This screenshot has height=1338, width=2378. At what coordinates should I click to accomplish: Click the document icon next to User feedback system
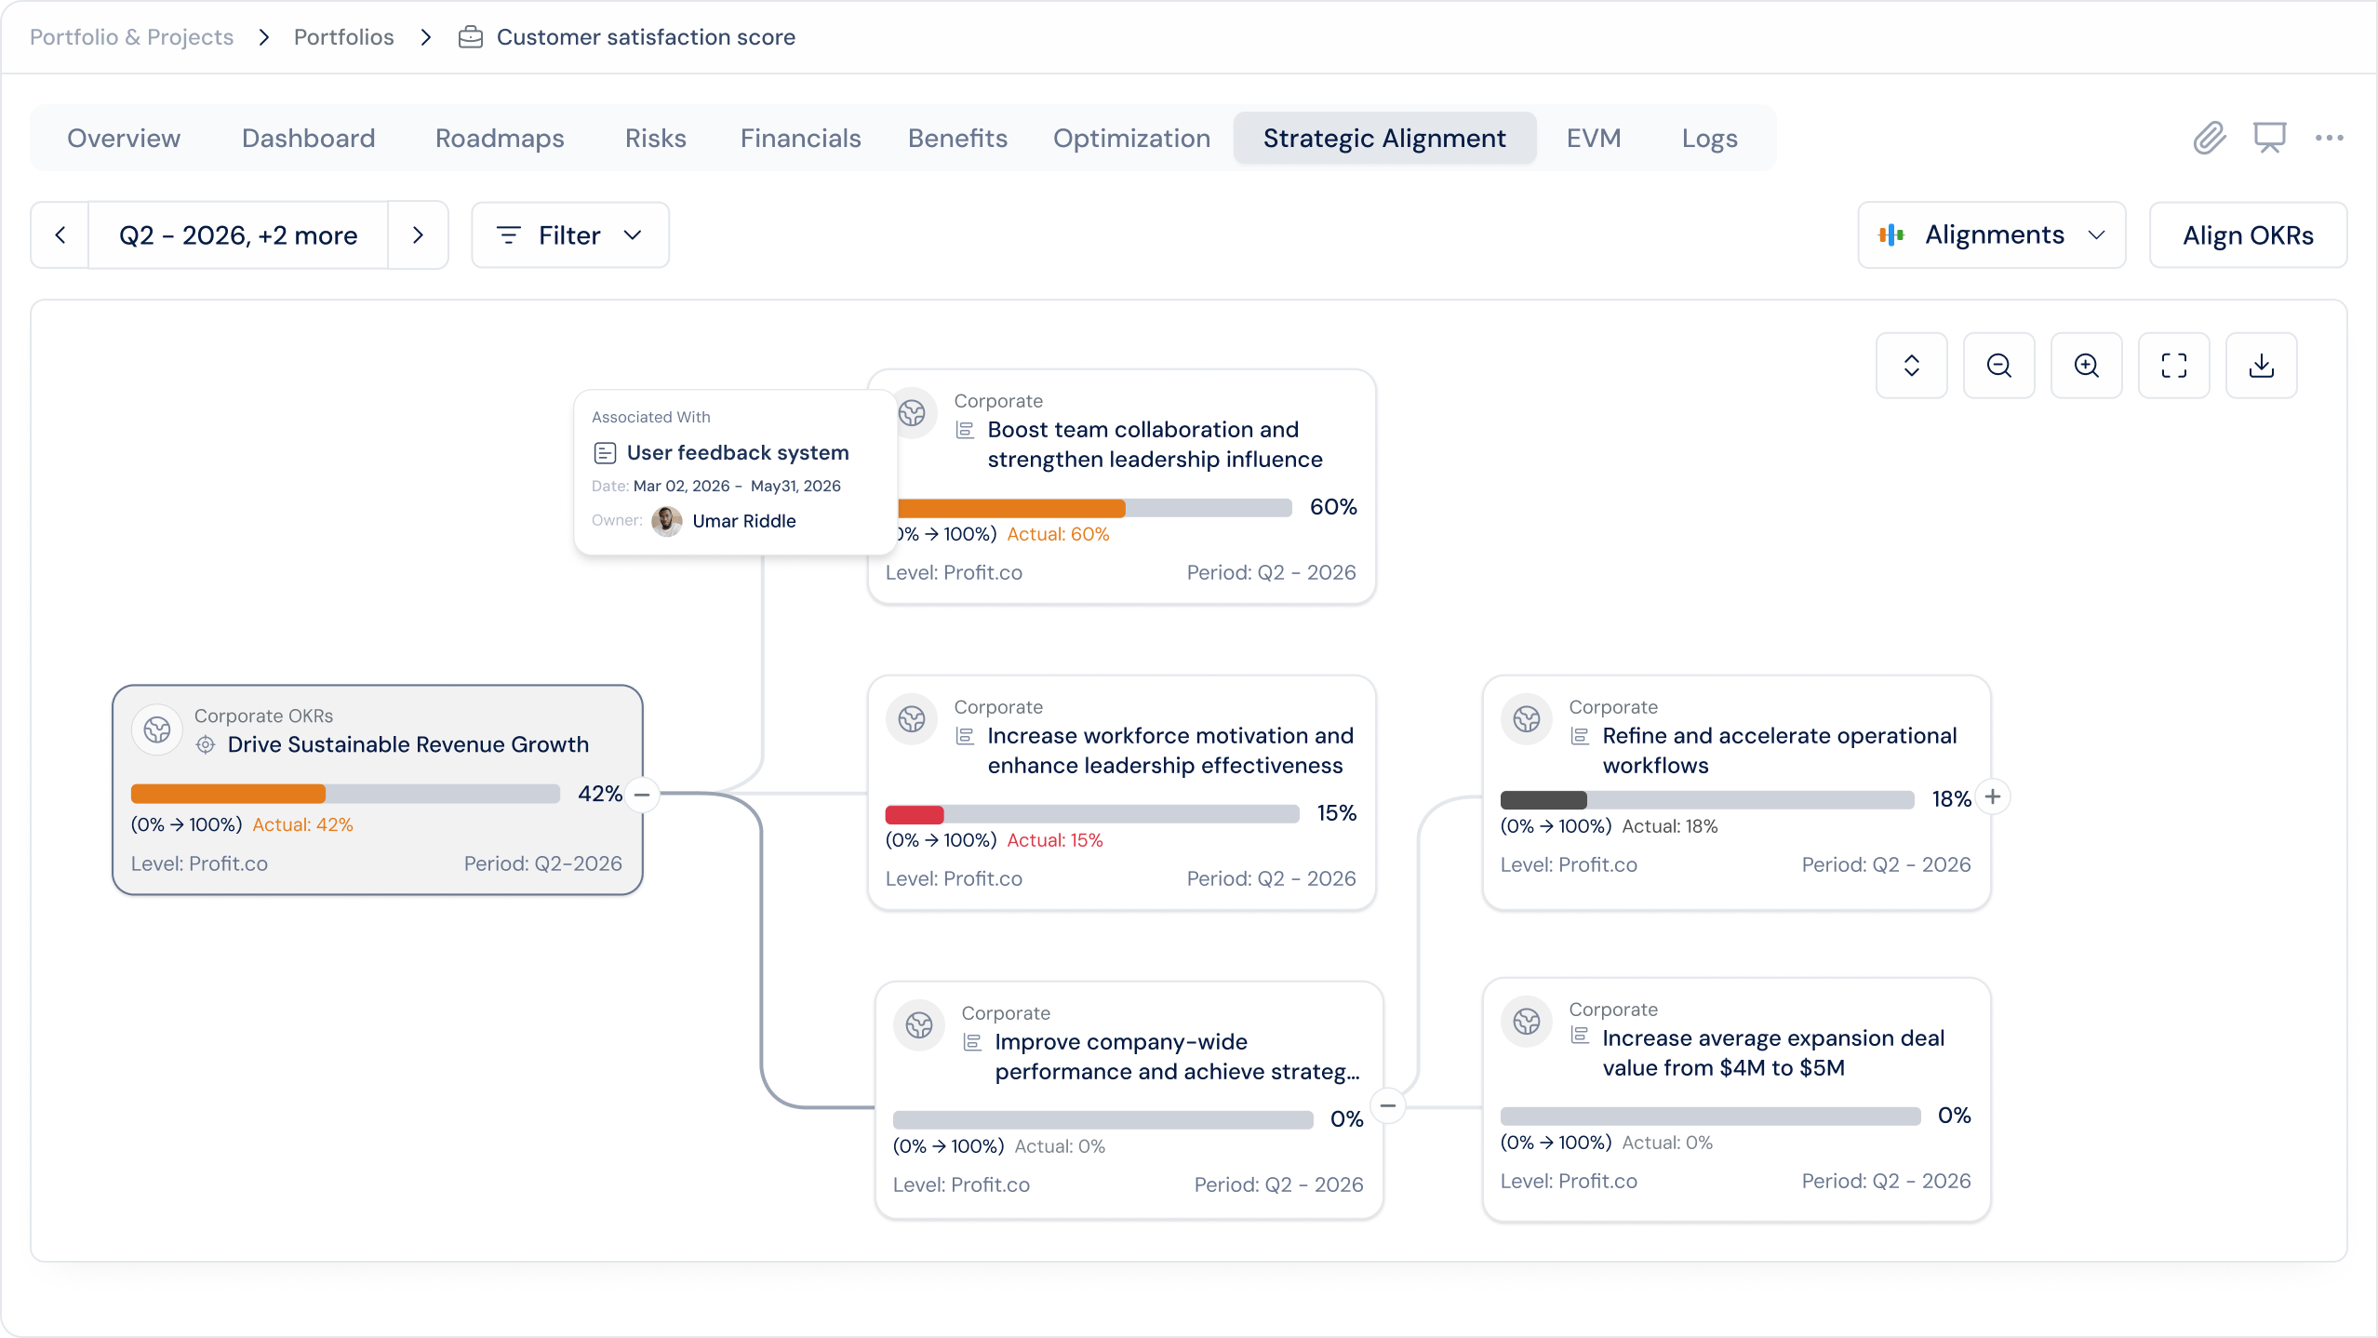coord(605,453)
